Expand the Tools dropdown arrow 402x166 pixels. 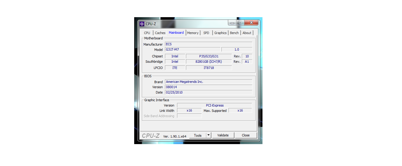[x=208, y=135]
